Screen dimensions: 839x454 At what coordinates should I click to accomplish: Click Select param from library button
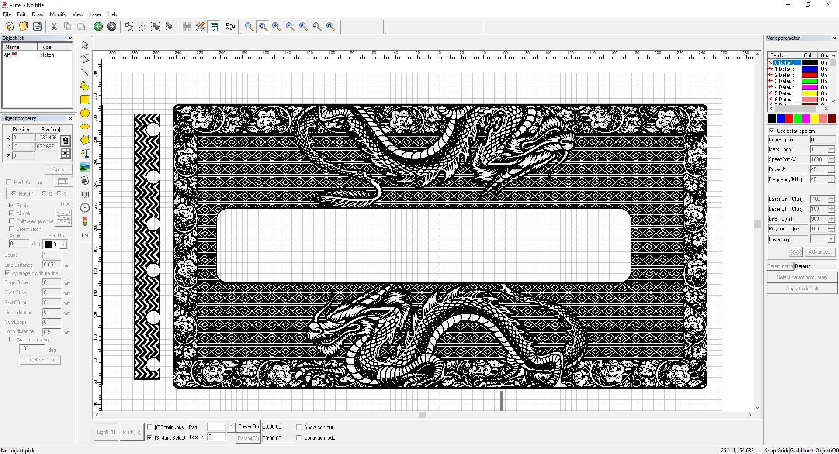click(802, 277)
